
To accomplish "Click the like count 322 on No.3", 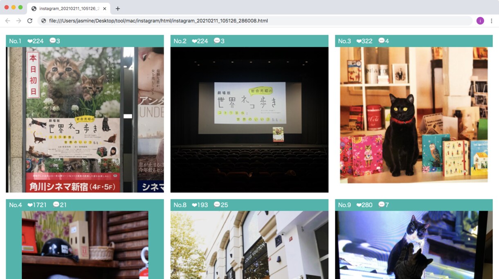I will pyautogui.click(x=367, y=41).
